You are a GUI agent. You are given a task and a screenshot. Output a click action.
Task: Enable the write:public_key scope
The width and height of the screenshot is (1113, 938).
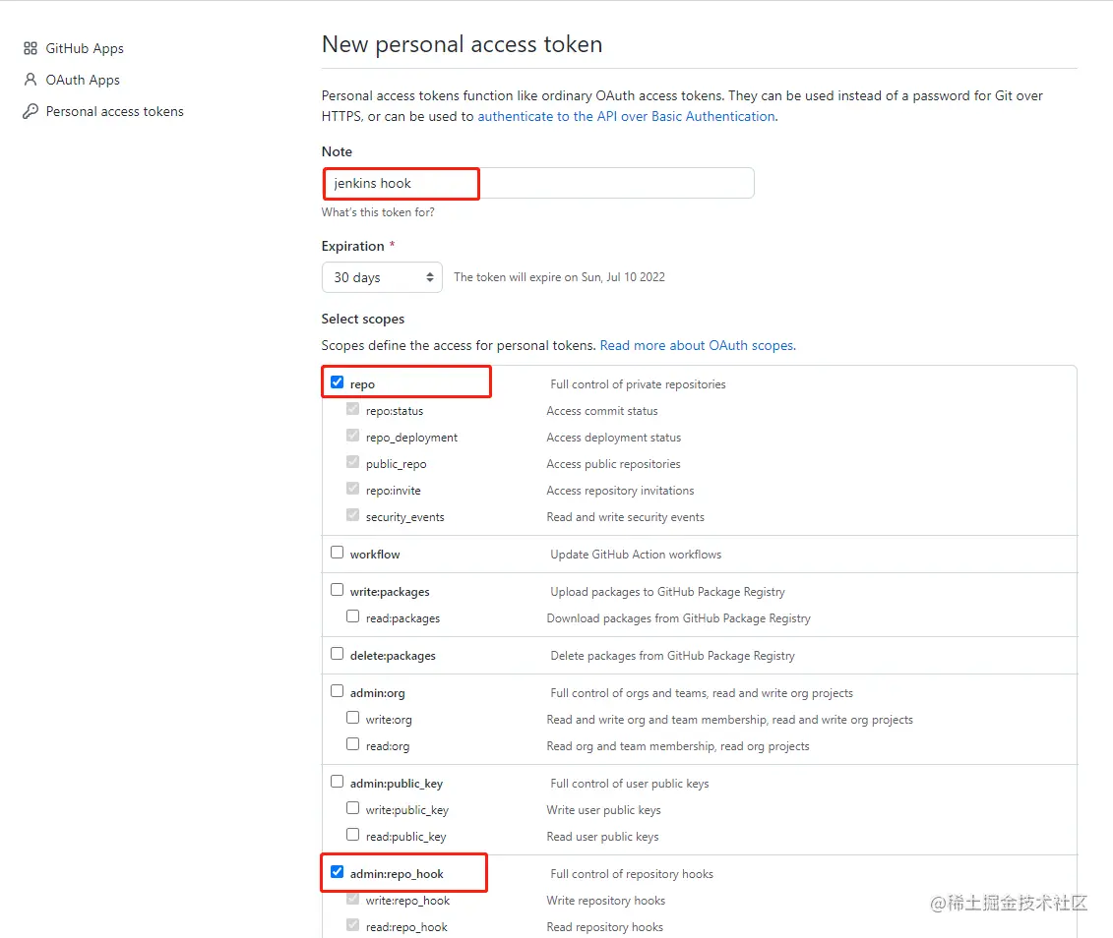(x=353, y=808)
